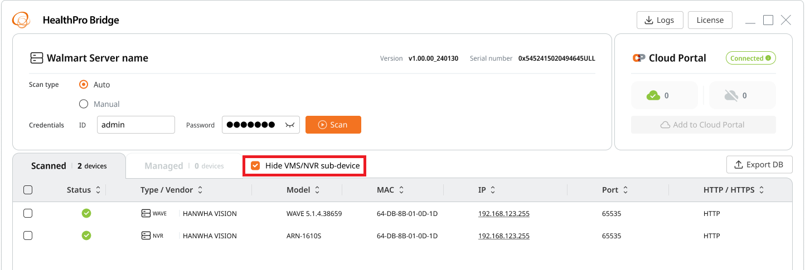The height and width of the screenshot is (270, 805).
Task: Start scanning with the Scan button
Action: click(x=333, y=125)
